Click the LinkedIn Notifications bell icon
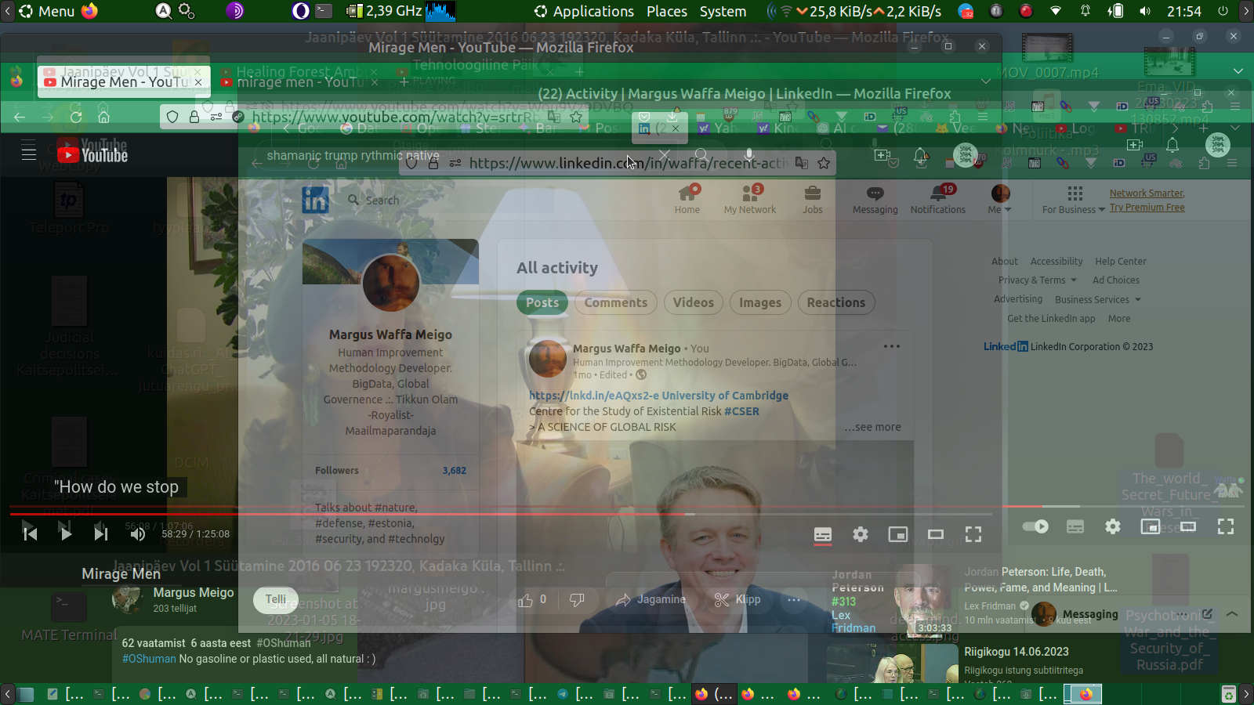The image size is (1254, 705). (x=938, y=193)
